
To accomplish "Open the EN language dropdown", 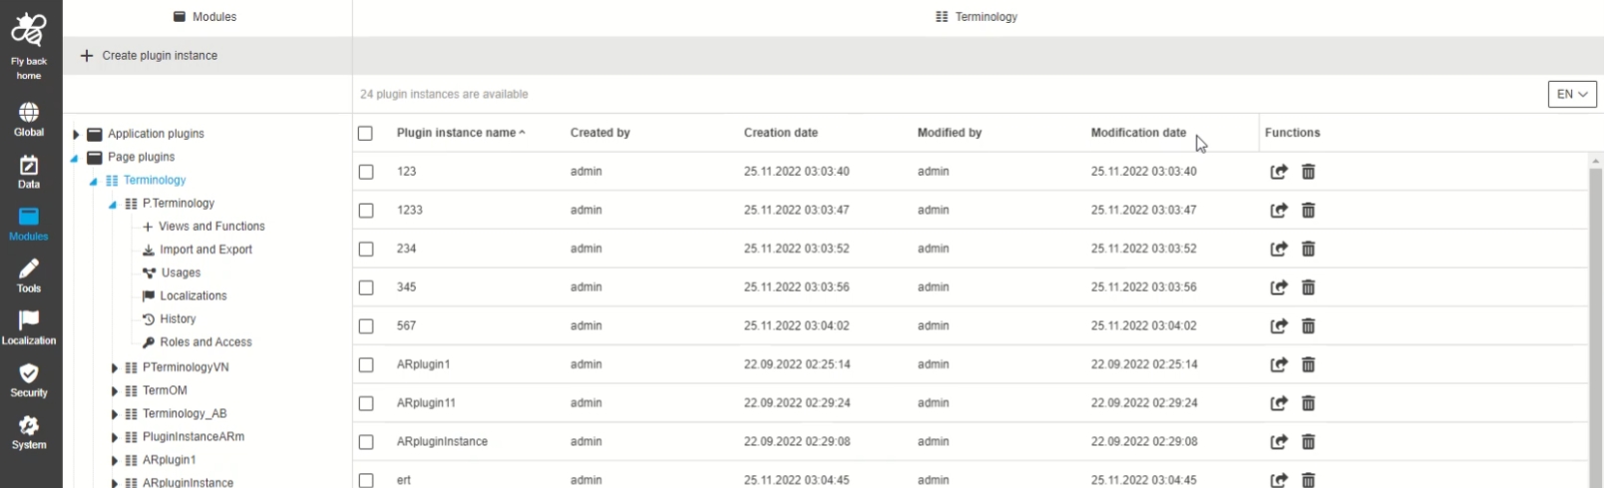I will click(1572, 94).
